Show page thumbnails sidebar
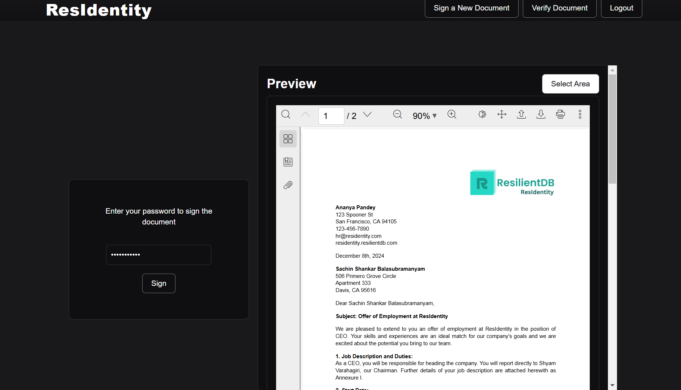Image resolution: width=681 pixels, height=390 pixels. 288,139
